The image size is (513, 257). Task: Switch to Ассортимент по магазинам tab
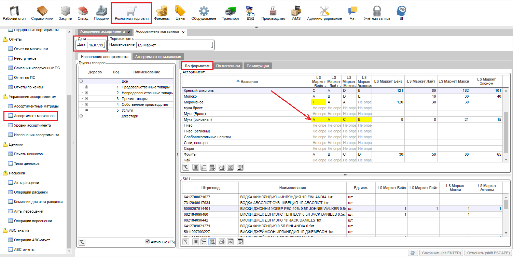[158, 57]
